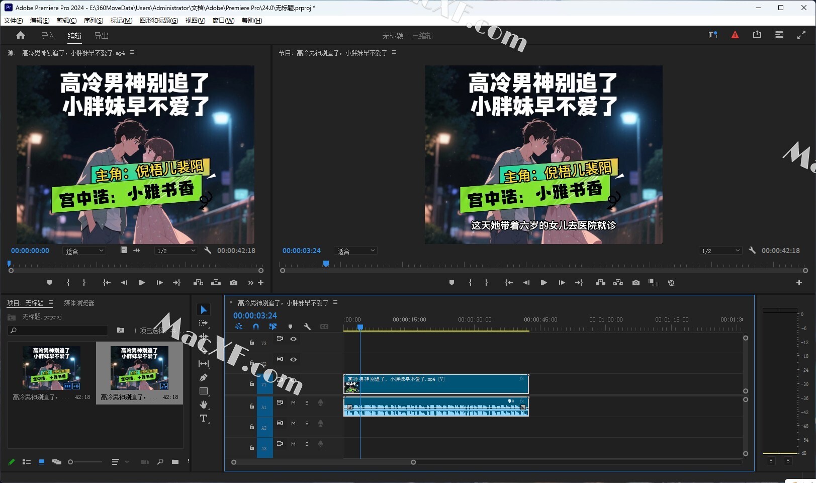Open timeline sequence panel menu
Screen dimensions: 816x483
[x=335, y=302]
